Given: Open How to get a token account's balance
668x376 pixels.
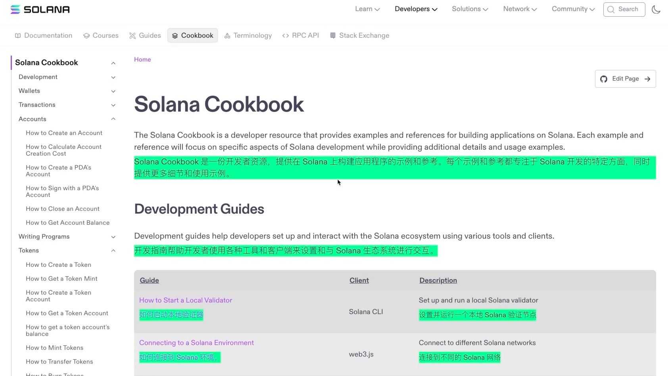Looking at the screenshot, I should click(67, 330).
